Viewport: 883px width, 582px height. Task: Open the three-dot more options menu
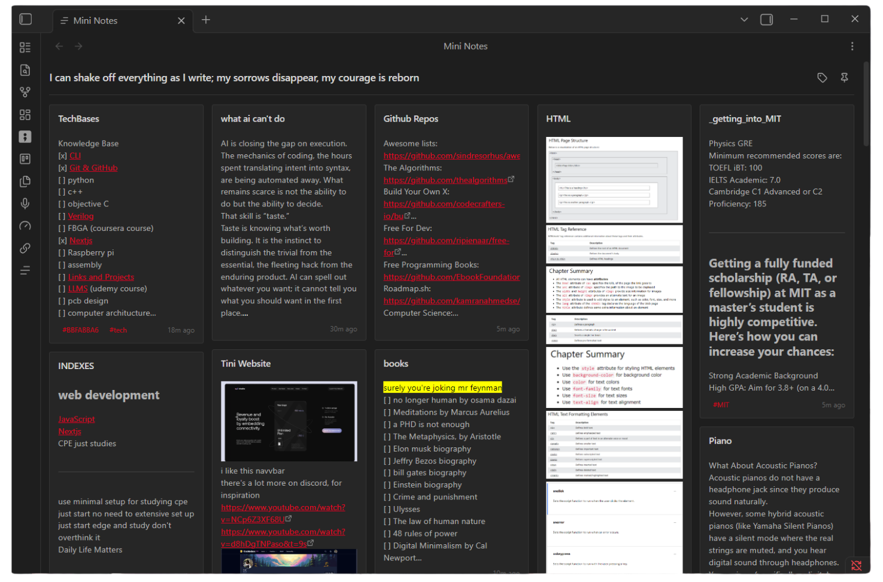coord(852,46)
